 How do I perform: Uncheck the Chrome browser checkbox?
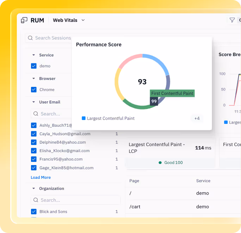click(x=34, y=90)
